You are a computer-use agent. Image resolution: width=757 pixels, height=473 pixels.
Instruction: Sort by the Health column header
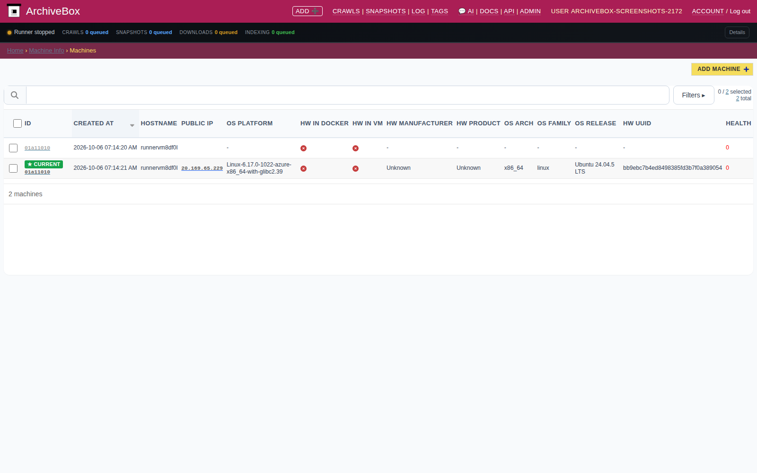tap(739, 123)
